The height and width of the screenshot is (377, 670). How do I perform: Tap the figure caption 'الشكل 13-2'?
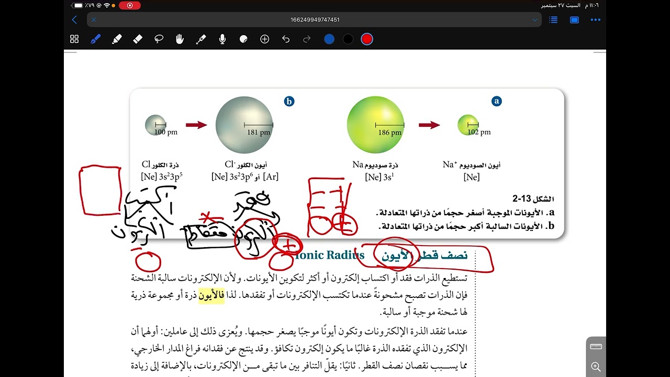click(533, 199)
